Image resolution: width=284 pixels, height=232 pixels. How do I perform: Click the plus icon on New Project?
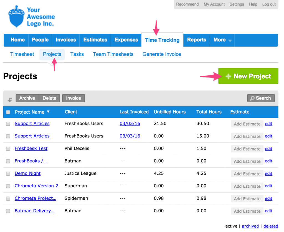pyautogui.click(x=228, y=77)
